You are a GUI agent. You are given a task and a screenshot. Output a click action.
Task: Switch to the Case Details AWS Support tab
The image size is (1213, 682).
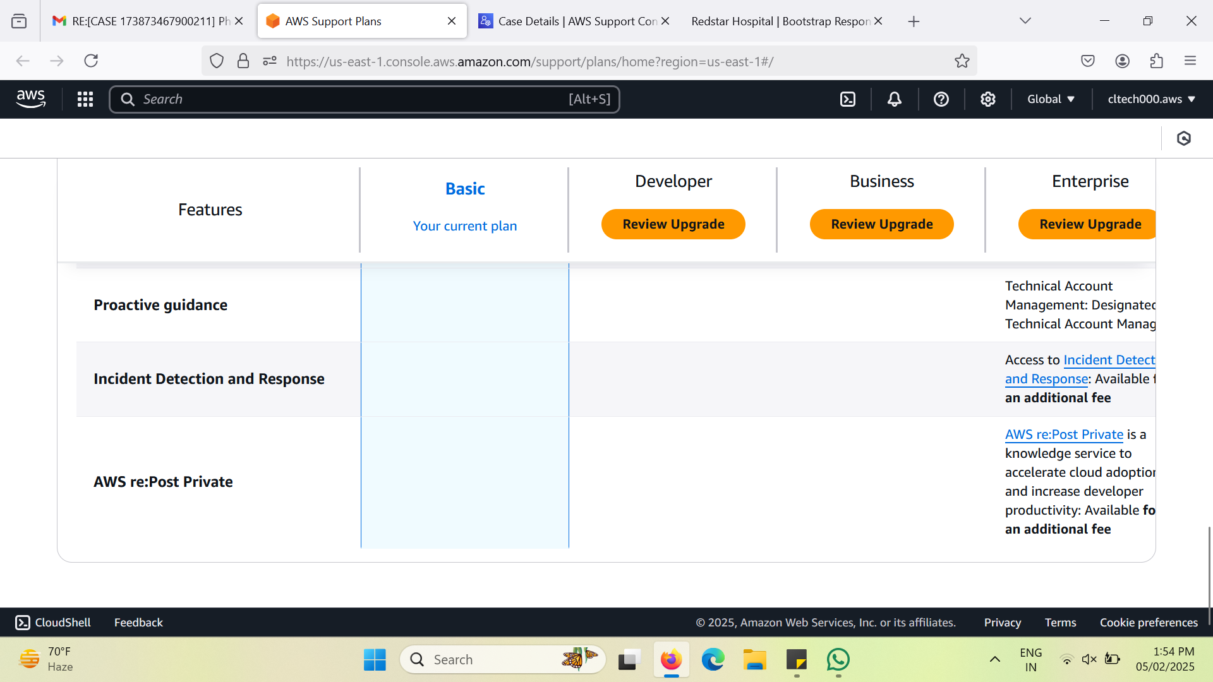click(574, 21)
